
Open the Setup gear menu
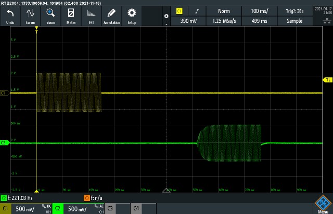pos(132,16)
